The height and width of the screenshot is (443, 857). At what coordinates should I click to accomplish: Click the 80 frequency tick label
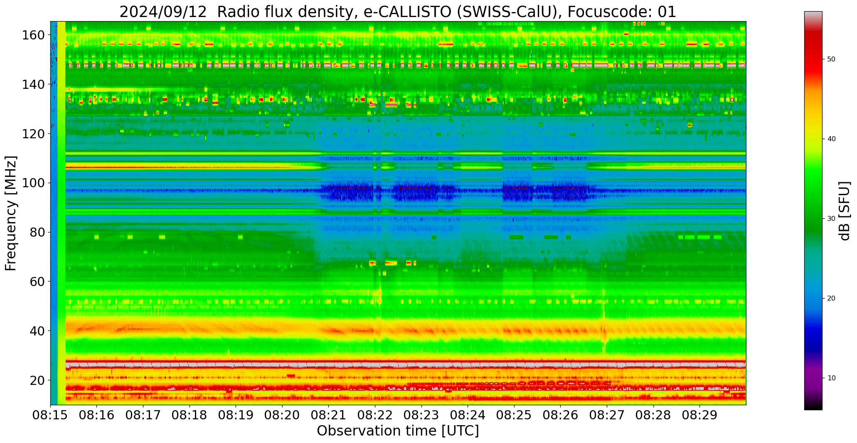[37, 233]
